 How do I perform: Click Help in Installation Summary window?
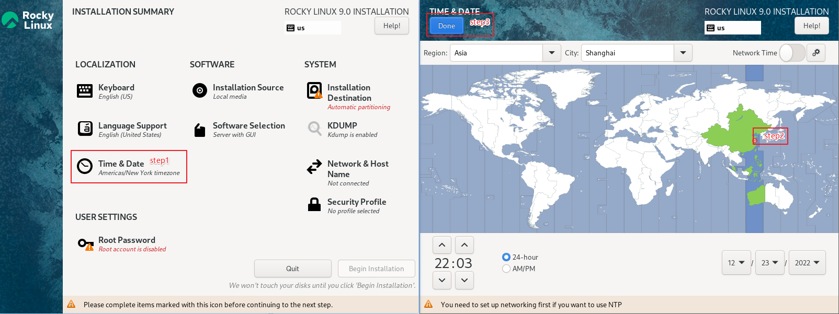click(x=392, y=26)
